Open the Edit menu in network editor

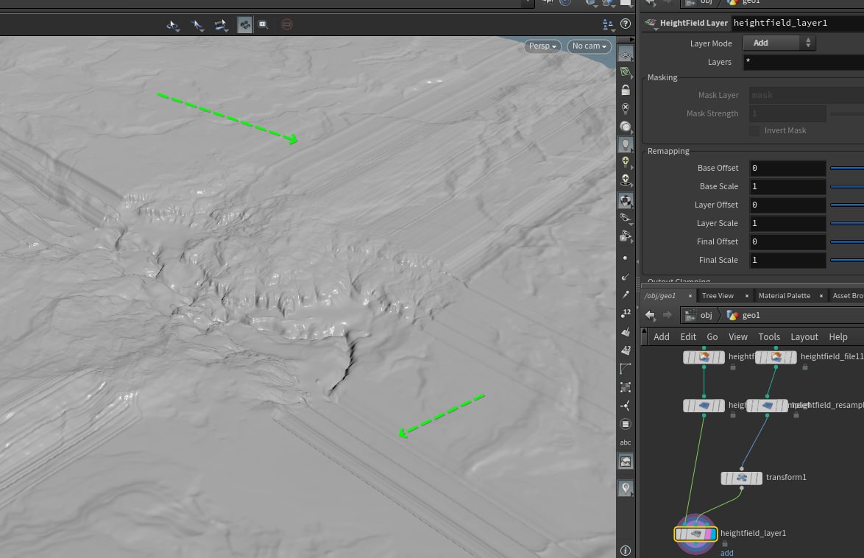(x=687, y=337)
